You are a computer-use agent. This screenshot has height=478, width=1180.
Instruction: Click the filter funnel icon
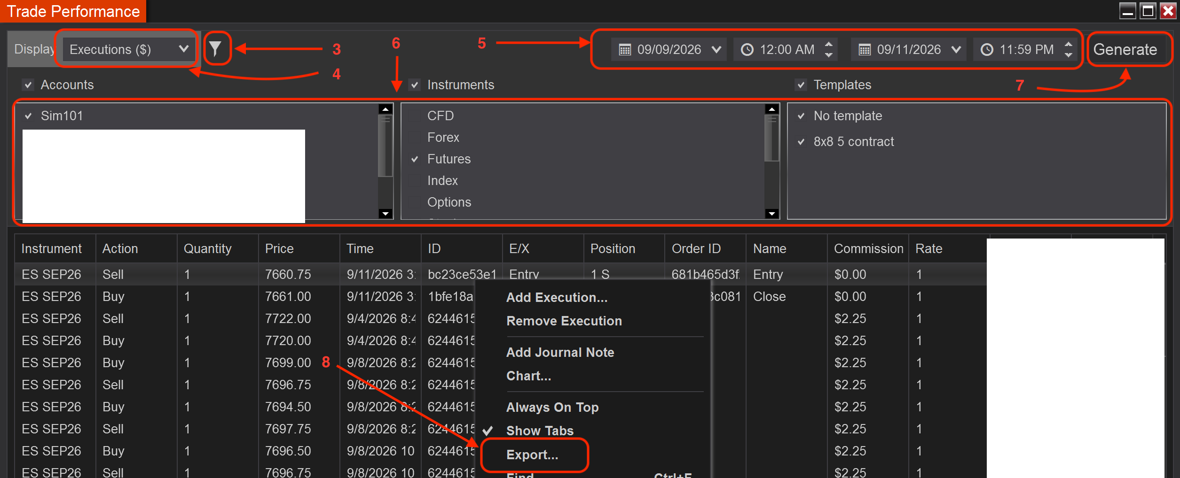click(215, 49)
